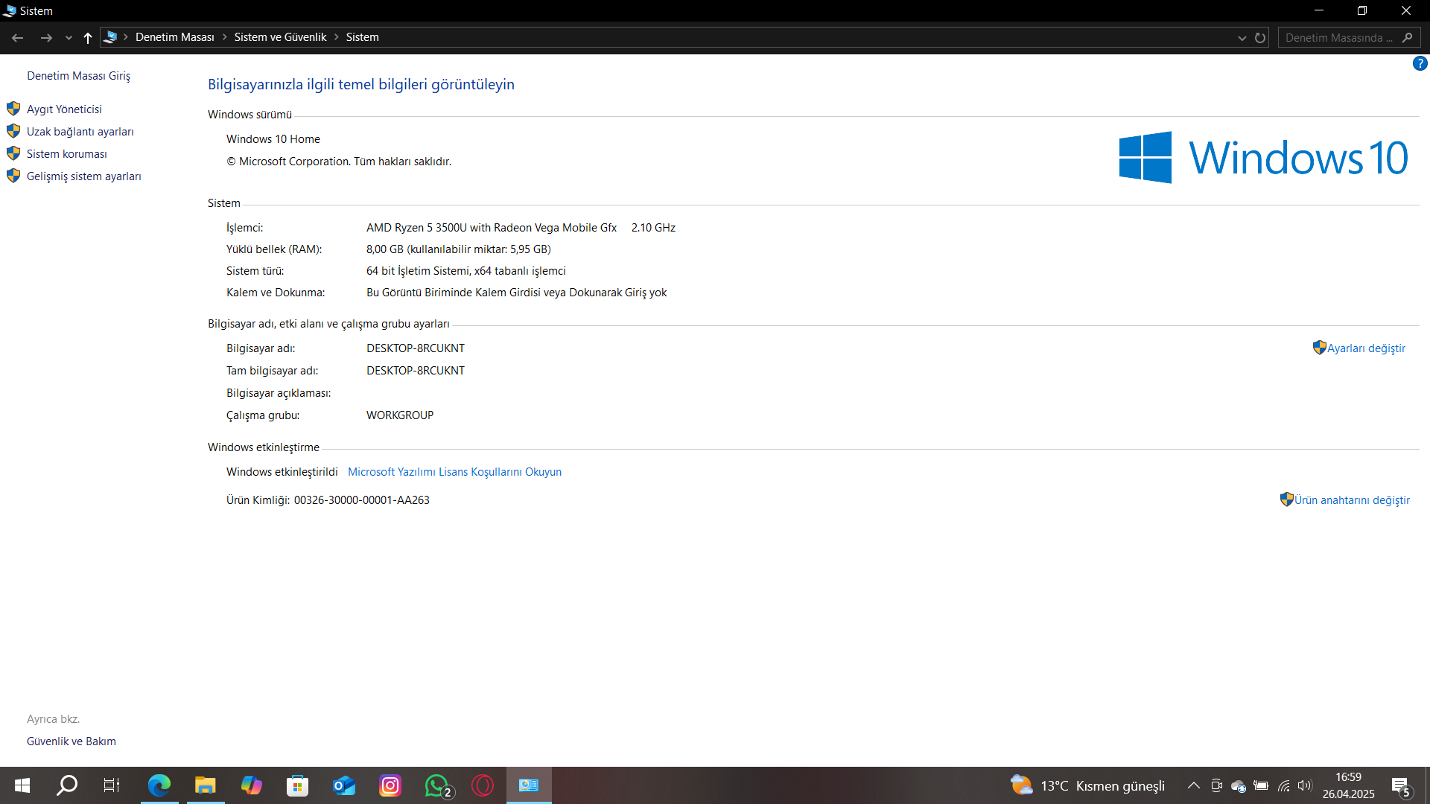Expand the chevron after Denetim Masası breadcrumb
The image size is (1430, 804).
point(224,37)
